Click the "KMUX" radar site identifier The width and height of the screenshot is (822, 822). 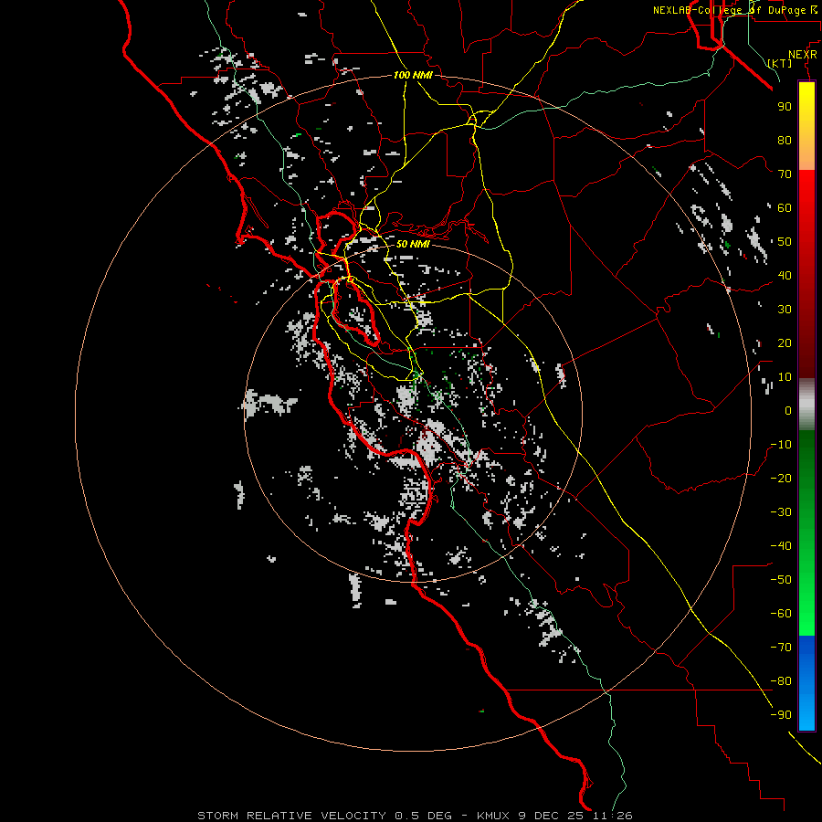[494, 816]
